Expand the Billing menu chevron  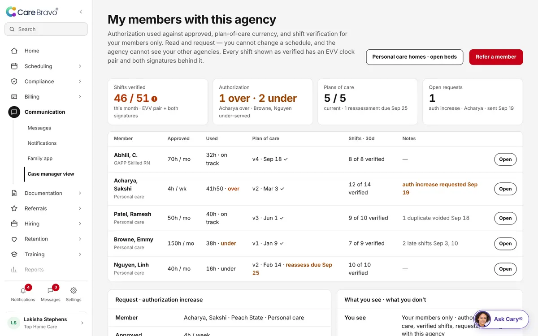(x=80, y=96)
